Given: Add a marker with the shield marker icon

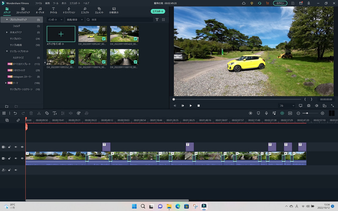Looking at the screenshot, I should point(259,113).
